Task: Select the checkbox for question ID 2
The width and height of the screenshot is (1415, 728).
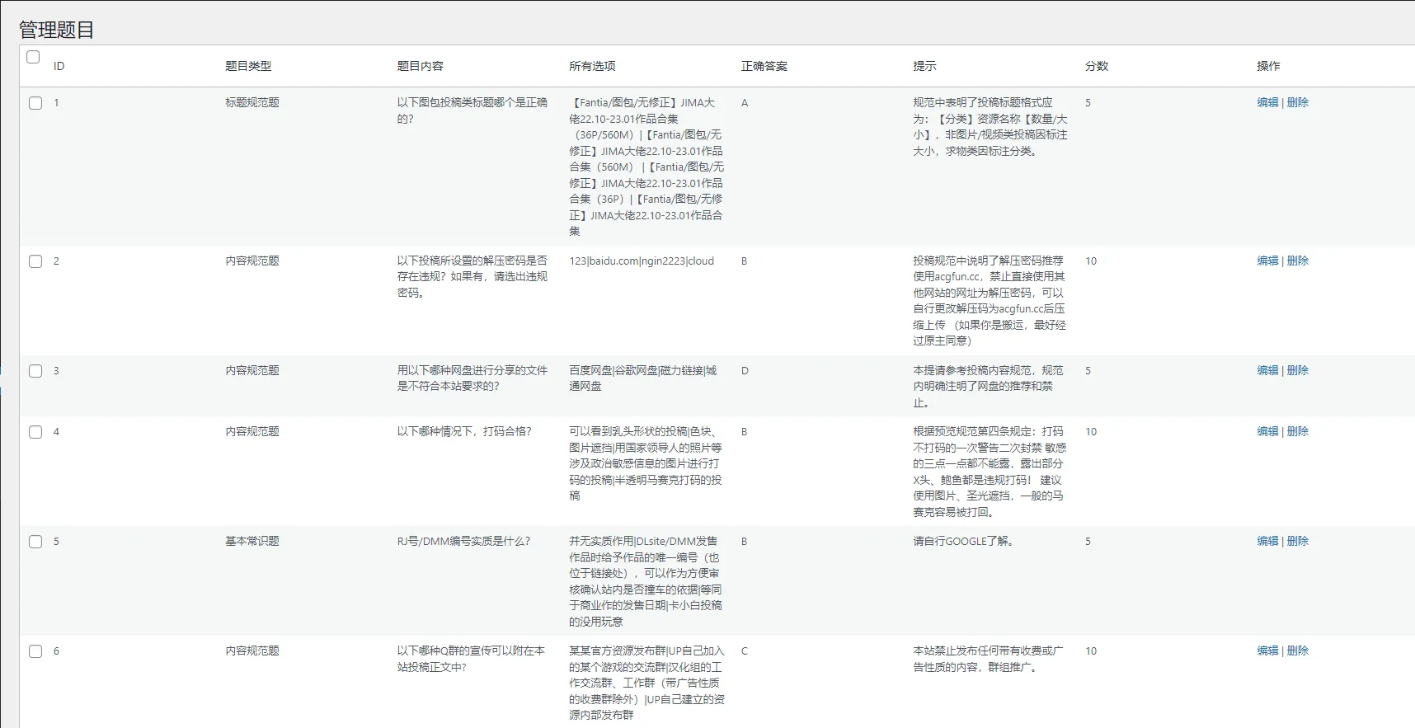Action: click(x=35, y=261)
